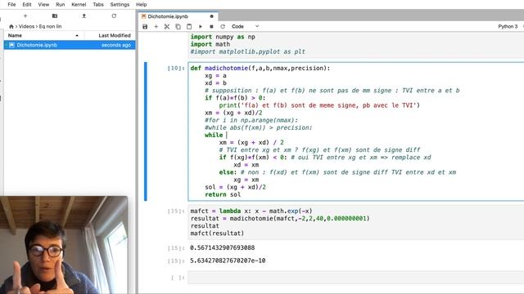Viewport: 524px width, 294px height.
Task: Create a new folder in file browser
Action: (x=55, y=16)
